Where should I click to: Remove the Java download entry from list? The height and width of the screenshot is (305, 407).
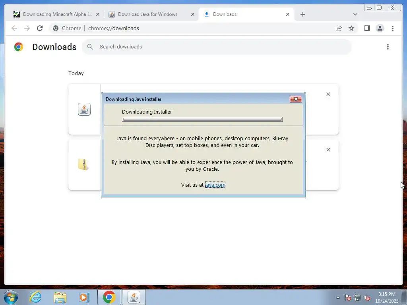328,94
